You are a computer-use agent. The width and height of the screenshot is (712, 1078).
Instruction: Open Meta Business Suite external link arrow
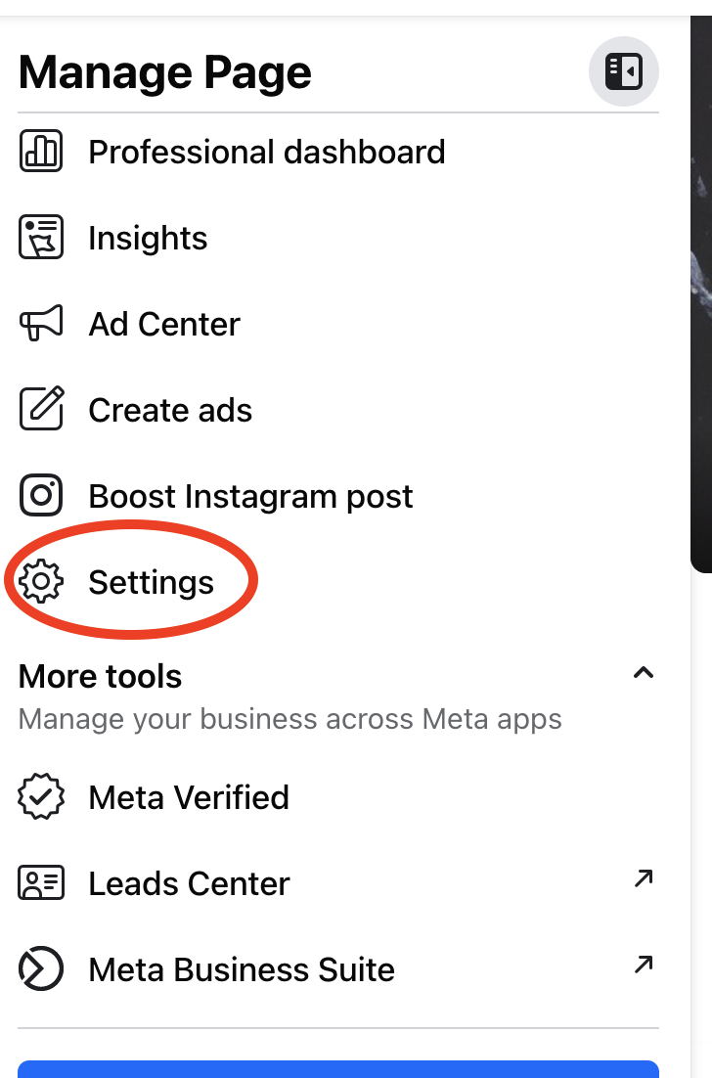tap(643, 966)
